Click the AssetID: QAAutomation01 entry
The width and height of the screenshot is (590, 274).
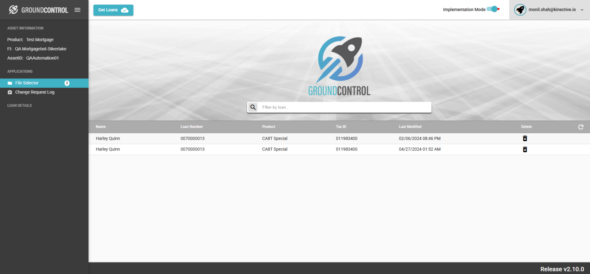click(33, 58)
